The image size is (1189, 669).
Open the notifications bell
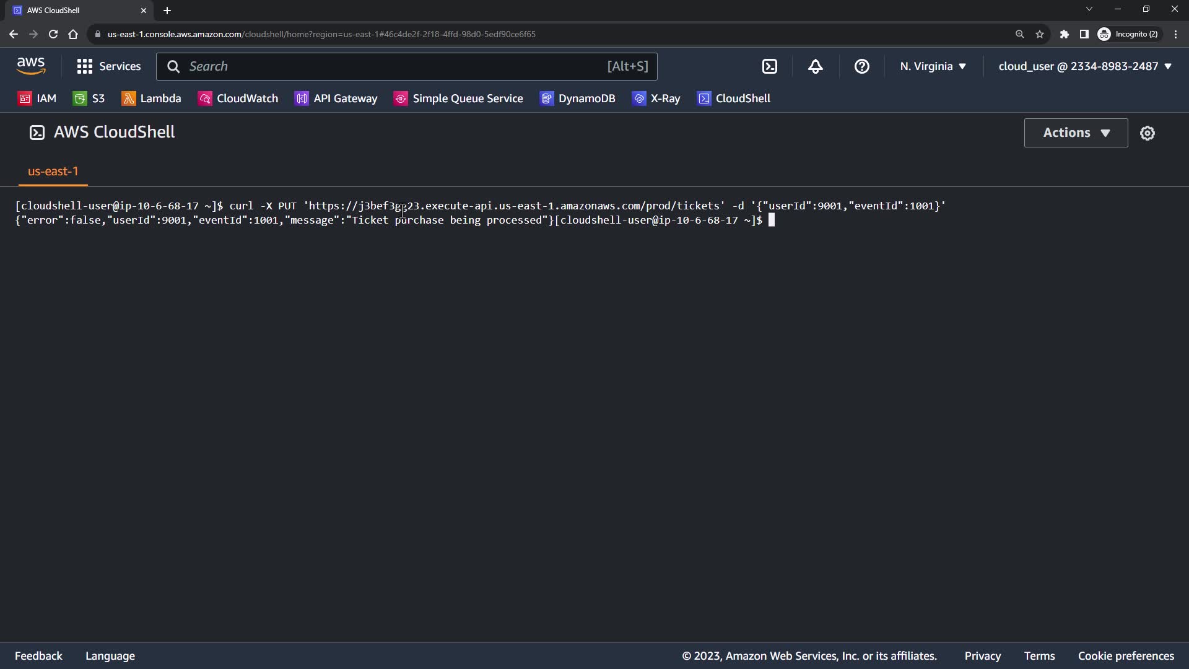tap(816, 66)
